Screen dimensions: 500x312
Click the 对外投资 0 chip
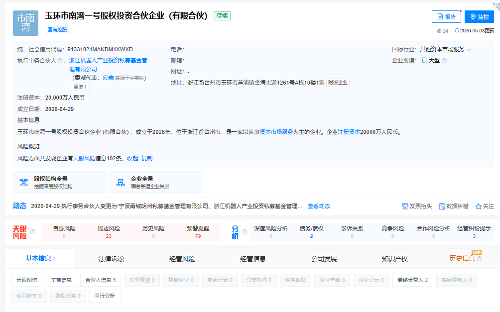(x=142, y=280)
